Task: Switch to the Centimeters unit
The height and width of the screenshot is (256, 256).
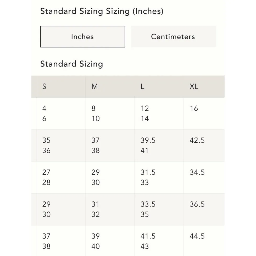Action: 173,37
